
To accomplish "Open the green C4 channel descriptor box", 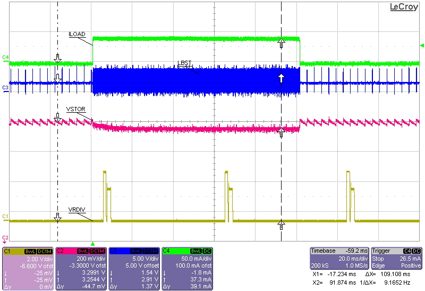I will coord(186,269).
